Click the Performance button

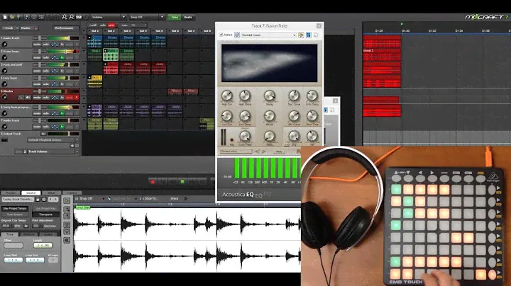coord(66,28)
